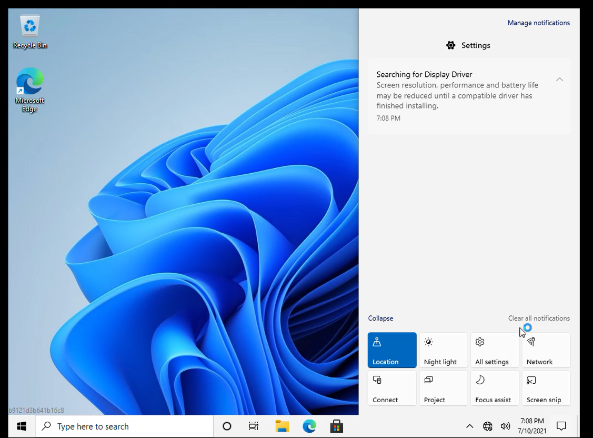Open the Microsoft Edge desktop shortcut
This screenshot has height=438, width=593.
point(30,89)
